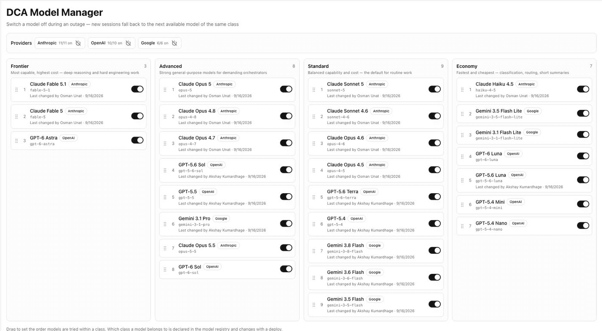The height and width of the screenshot is (331, 602).
Task: Click the drag handle for Gemini 3.5 Flash
Action: pyautogui.click(x=314, y=305)
